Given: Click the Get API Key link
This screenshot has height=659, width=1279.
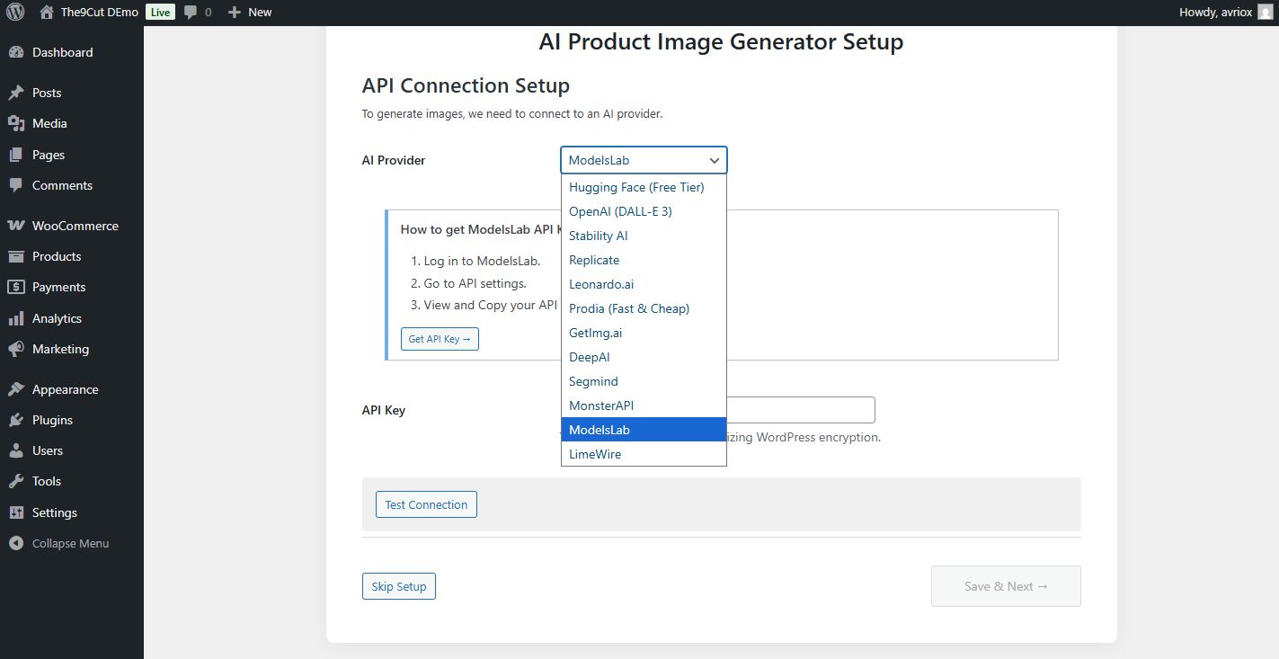Looking at the screenshot, I should (x=440, y=339).
